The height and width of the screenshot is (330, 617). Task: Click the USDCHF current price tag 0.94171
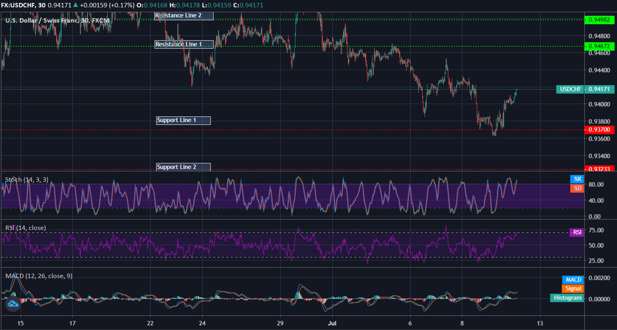pyautogui.click(x=585, y=89)
